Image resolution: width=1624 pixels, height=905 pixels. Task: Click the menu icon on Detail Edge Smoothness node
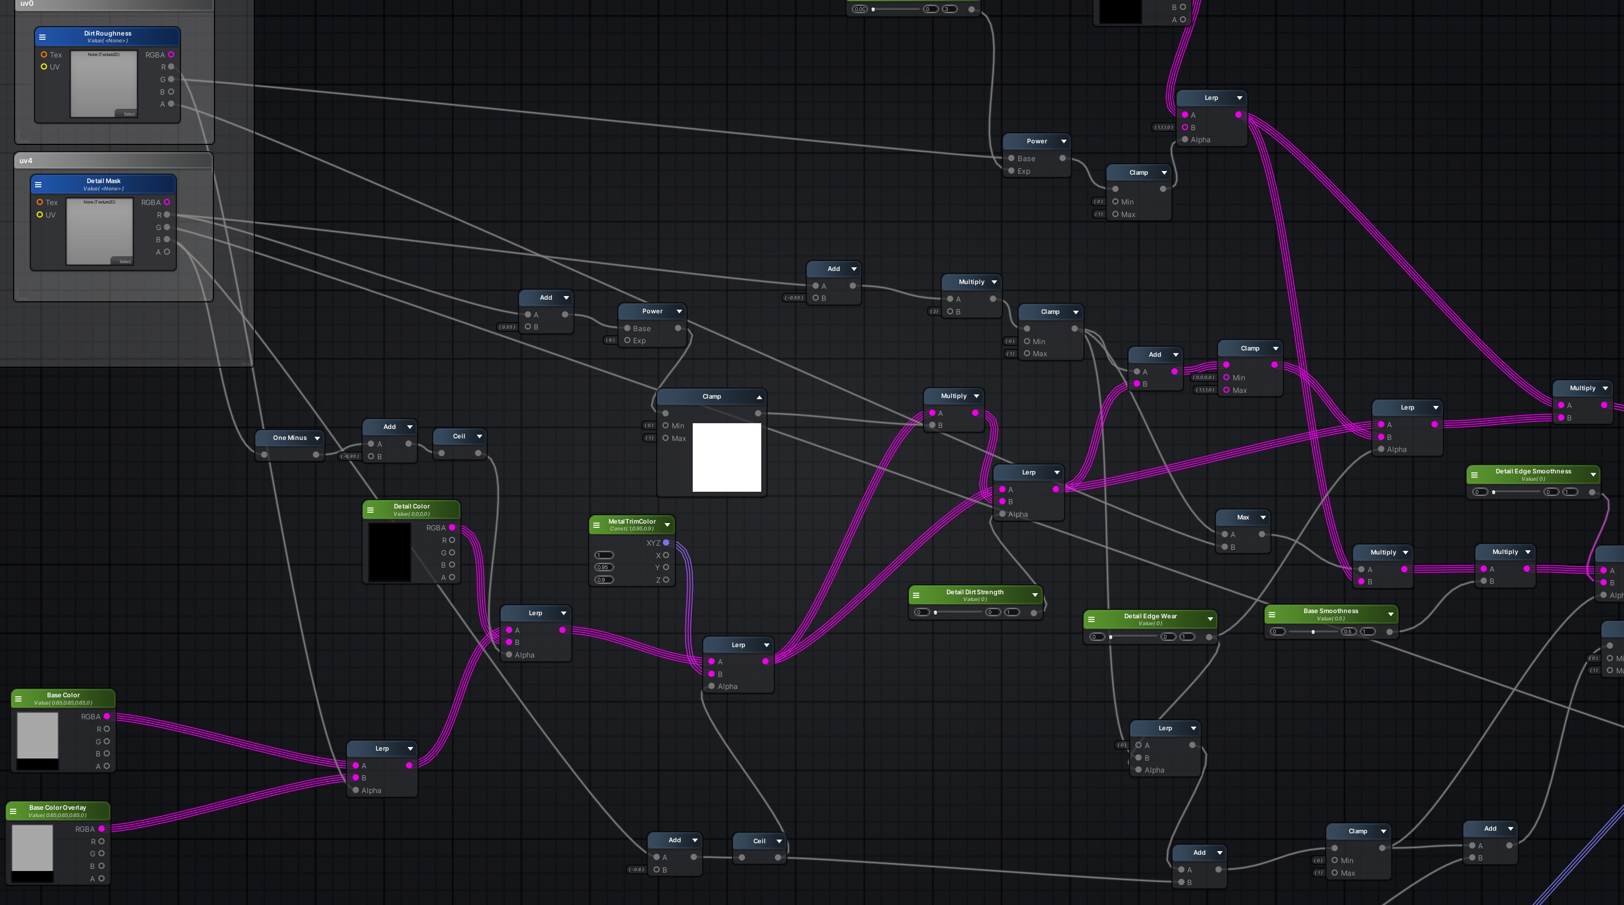[1473, 474]
